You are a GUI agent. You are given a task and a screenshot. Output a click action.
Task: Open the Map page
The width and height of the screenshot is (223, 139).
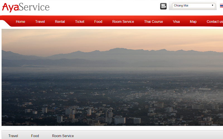[193, 22]
